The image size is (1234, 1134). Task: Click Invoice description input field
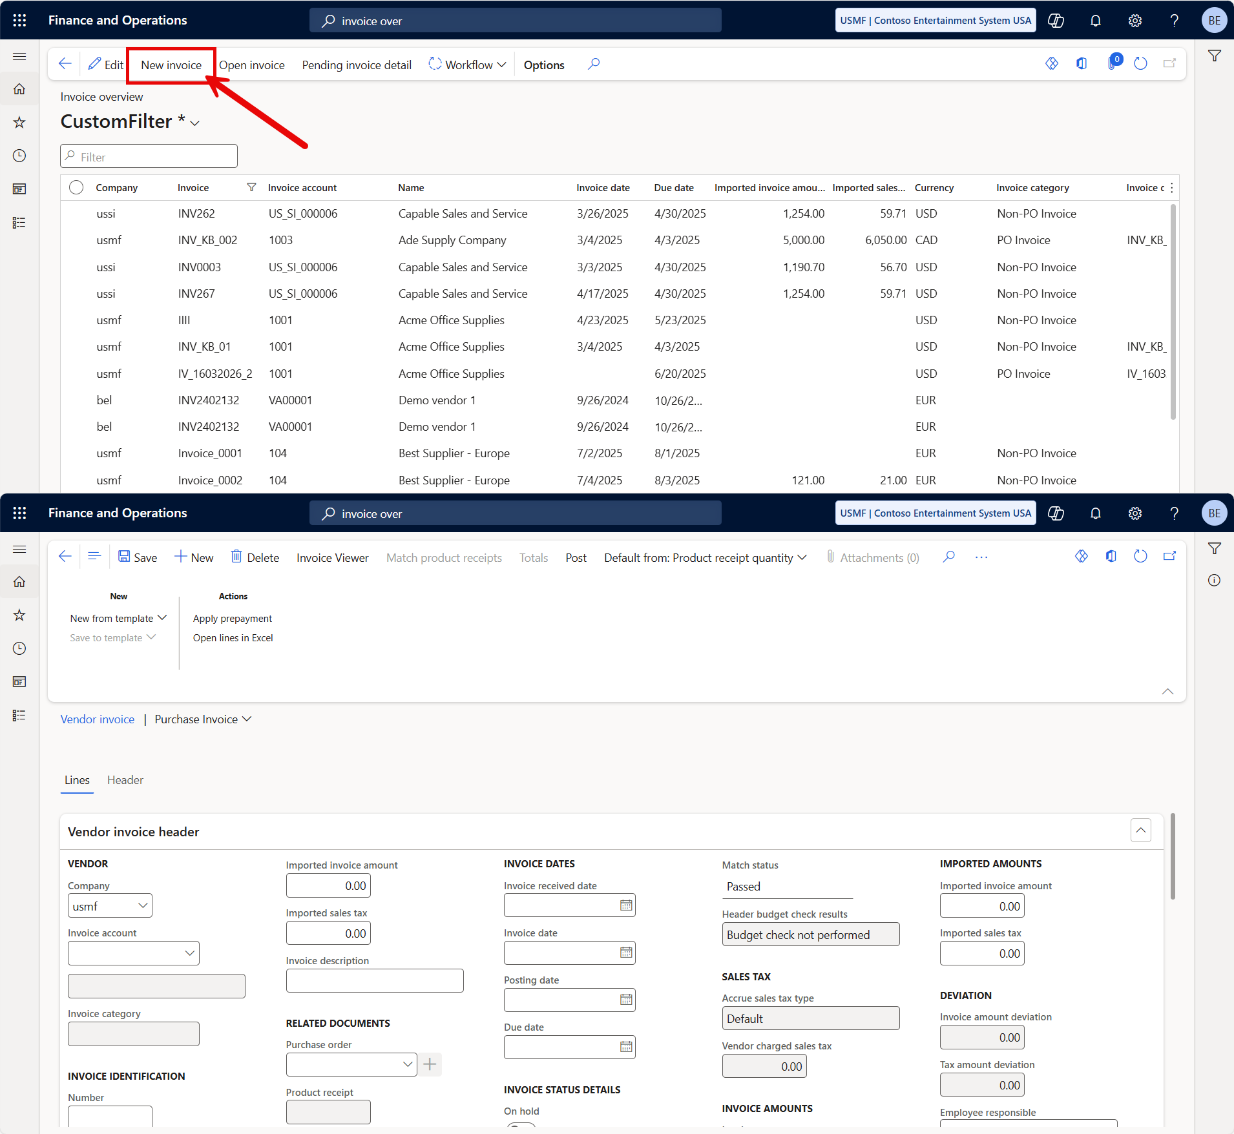click(375, 980)
